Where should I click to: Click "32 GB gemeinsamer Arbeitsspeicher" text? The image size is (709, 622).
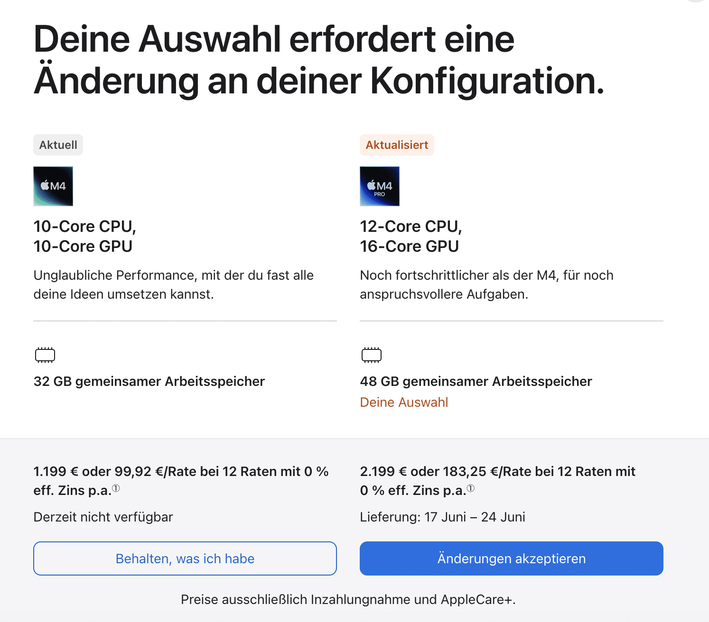(x=149, y=382)
